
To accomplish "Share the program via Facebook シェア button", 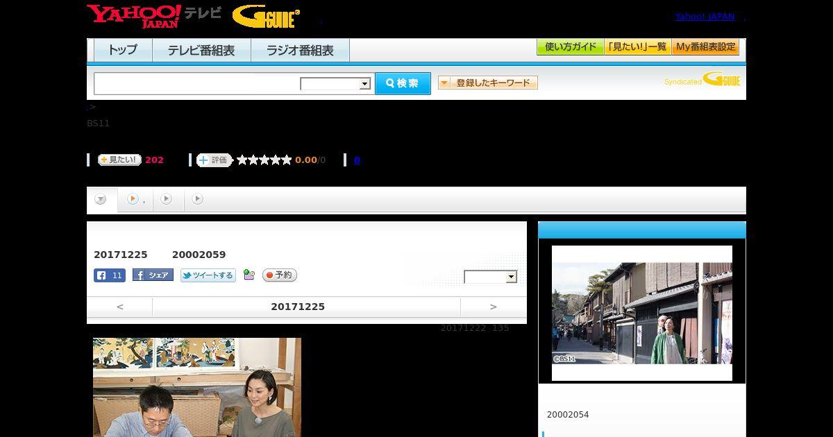I will point(153,275).
